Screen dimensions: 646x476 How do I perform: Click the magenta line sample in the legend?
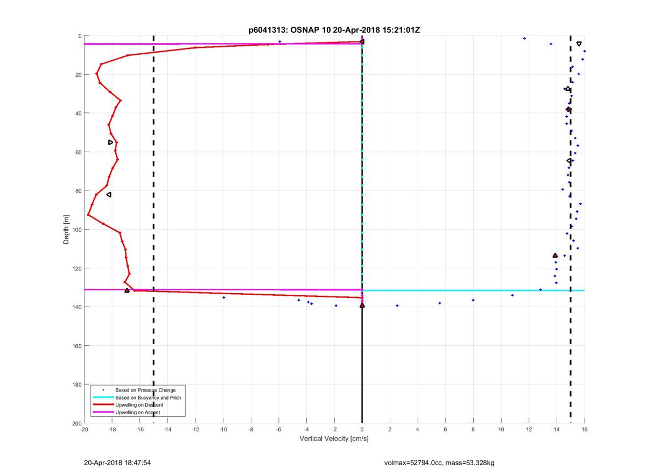click(103, 412)
